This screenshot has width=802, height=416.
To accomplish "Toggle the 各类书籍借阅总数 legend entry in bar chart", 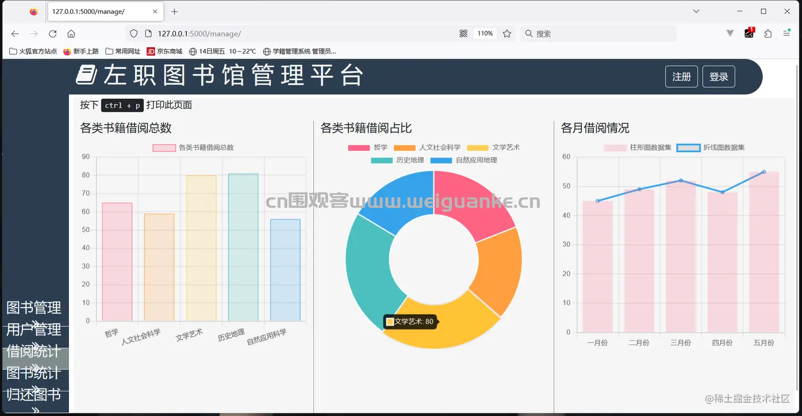I will pos(193,148).
